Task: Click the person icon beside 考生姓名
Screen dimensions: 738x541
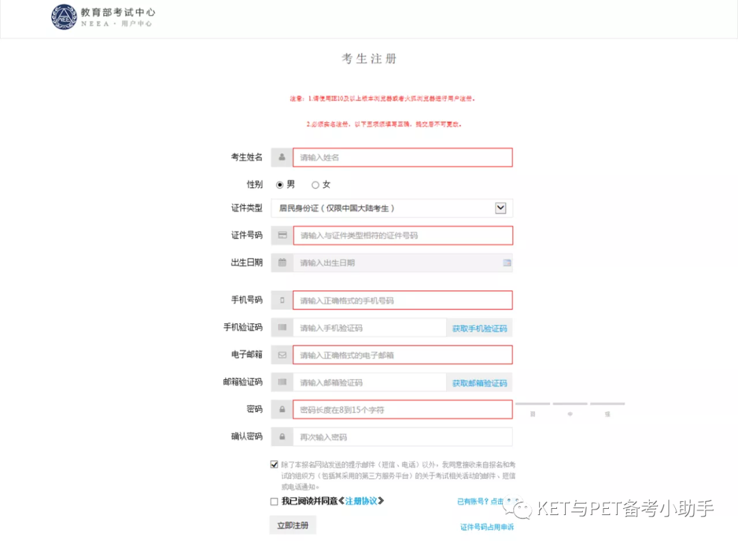Action: click(282, 157)
